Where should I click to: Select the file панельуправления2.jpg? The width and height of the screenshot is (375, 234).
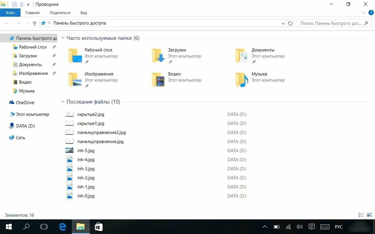(x=102, y=132)
